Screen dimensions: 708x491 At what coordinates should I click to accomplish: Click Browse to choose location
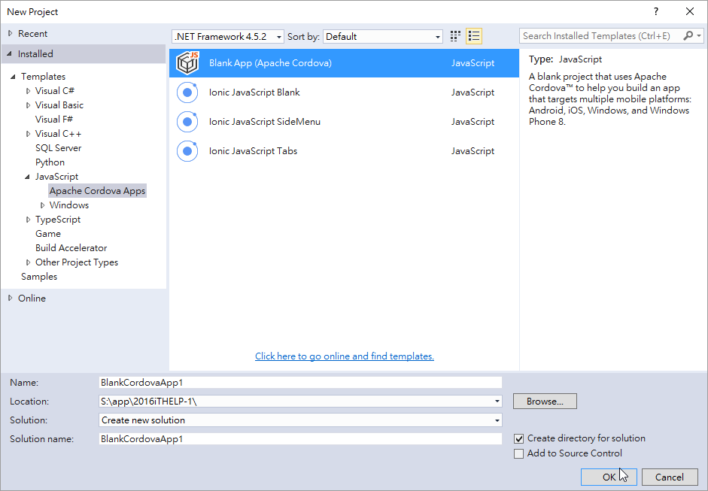[x=545, y=402]
